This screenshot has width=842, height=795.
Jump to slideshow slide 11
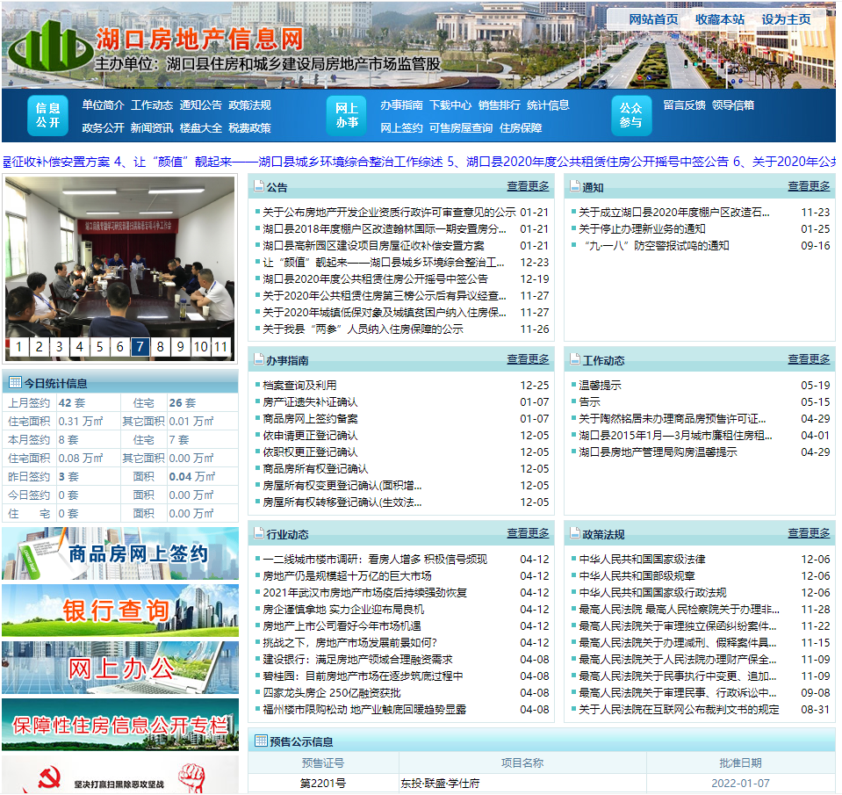(x=221, y=347)
